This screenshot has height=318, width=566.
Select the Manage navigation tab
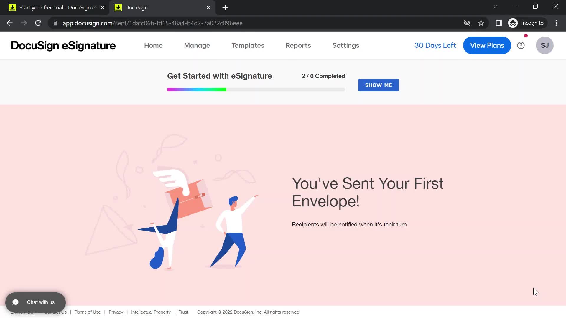(197, 45)
